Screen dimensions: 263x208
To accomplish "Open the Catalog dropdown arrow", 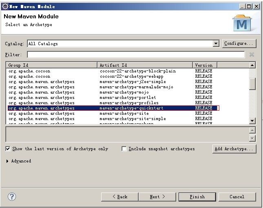I will 216,44.
